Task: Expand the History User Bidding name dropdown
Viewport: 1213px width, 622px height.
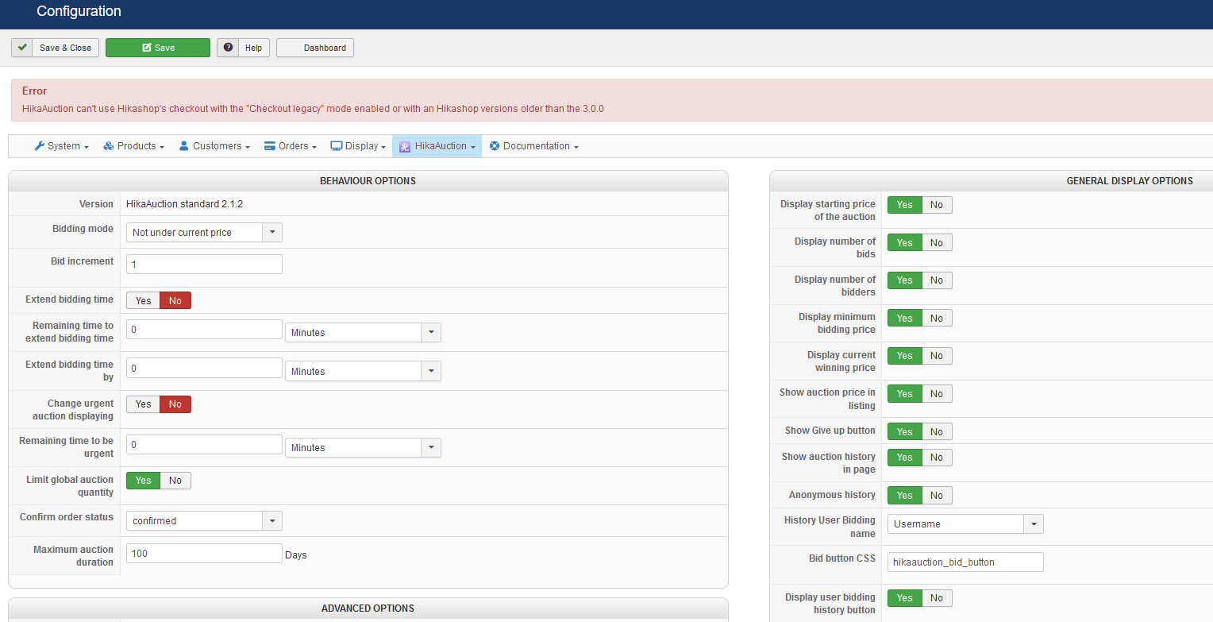Action: pyautogui.click(x=965, y=523)
